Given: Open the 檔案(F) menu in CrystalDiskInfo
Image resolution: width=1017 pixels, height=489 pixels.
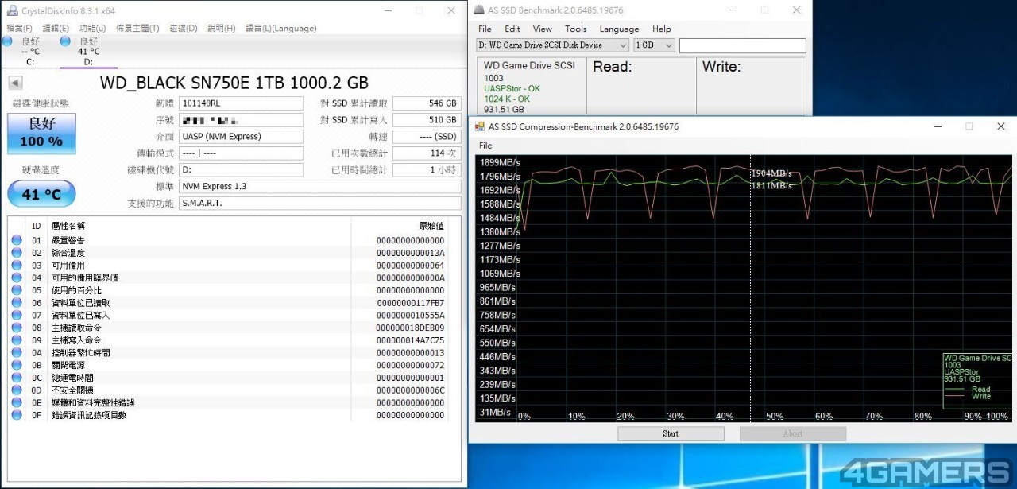Looking at the screenshot, I should tap(19, 28).
